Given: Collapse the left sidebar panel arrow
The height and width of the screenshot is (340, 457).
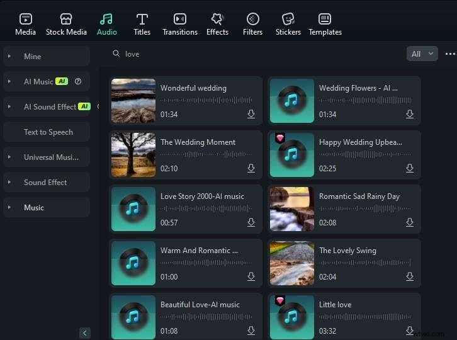Looking at the screenshot, I should [85, 332].
